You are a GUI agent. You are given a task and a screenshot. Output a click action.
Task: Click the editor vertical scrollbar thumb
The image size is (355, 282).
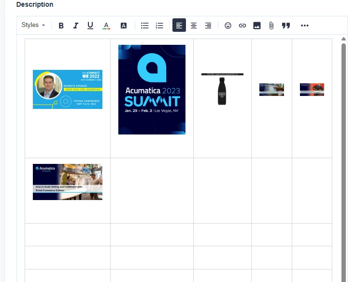pos(343,162)
